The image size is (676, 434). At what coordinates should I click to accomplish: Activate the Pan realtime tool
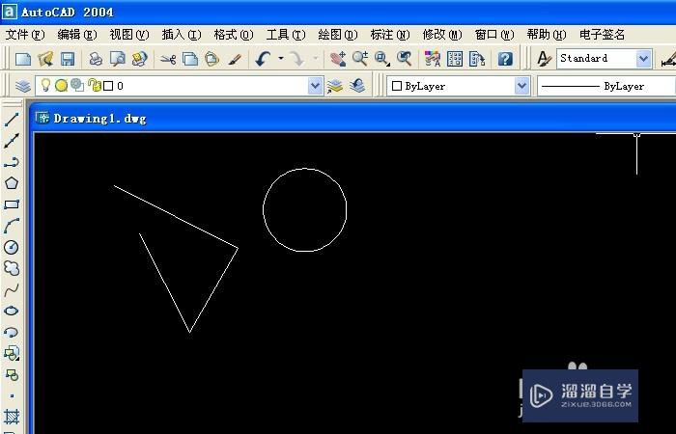pos(338,59)
